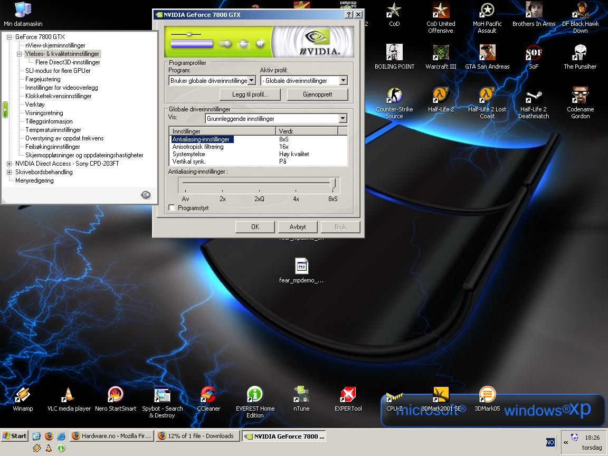Open nTune desktop shortcut

[x=301, y=399]
